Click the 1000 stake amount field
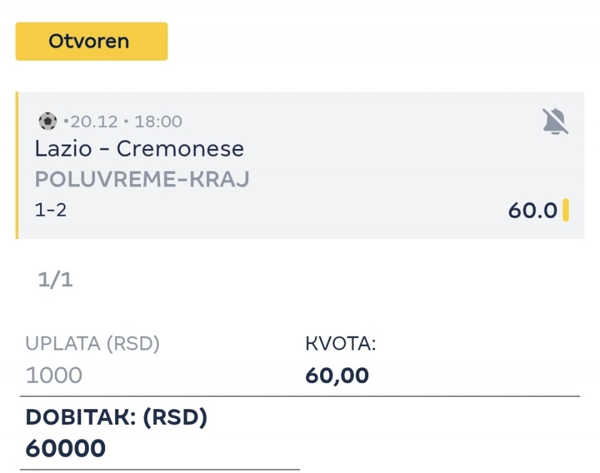The width and height of the screenshot is (600, 473). coord(54,375)
